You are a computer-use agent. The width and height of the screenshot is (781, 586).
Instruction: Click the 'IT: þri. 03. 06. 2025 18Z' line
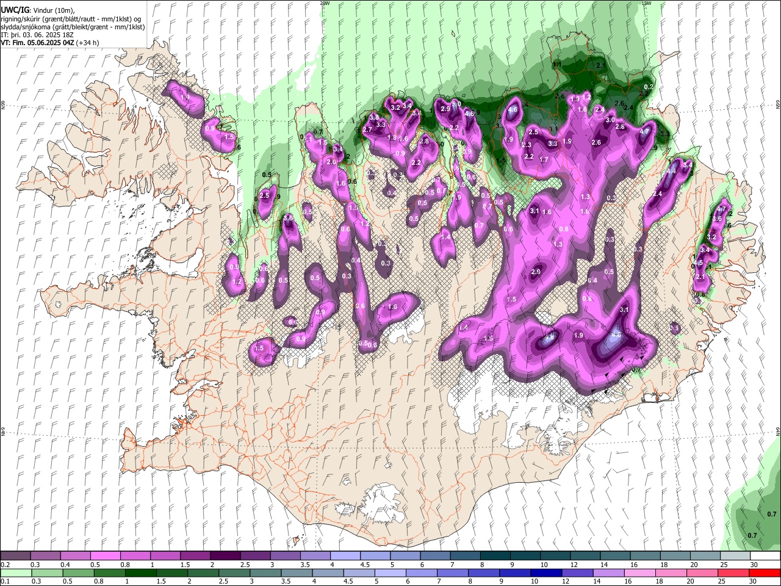[x=37, y=35]
